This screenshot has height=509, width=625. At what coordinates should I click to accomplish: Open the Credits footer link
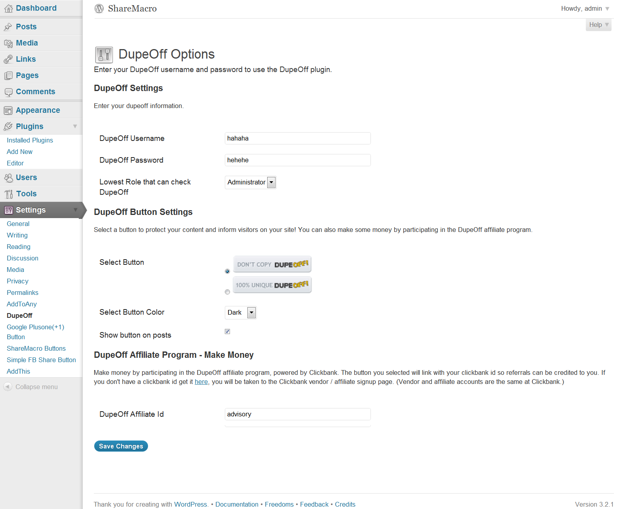(345, 504)
